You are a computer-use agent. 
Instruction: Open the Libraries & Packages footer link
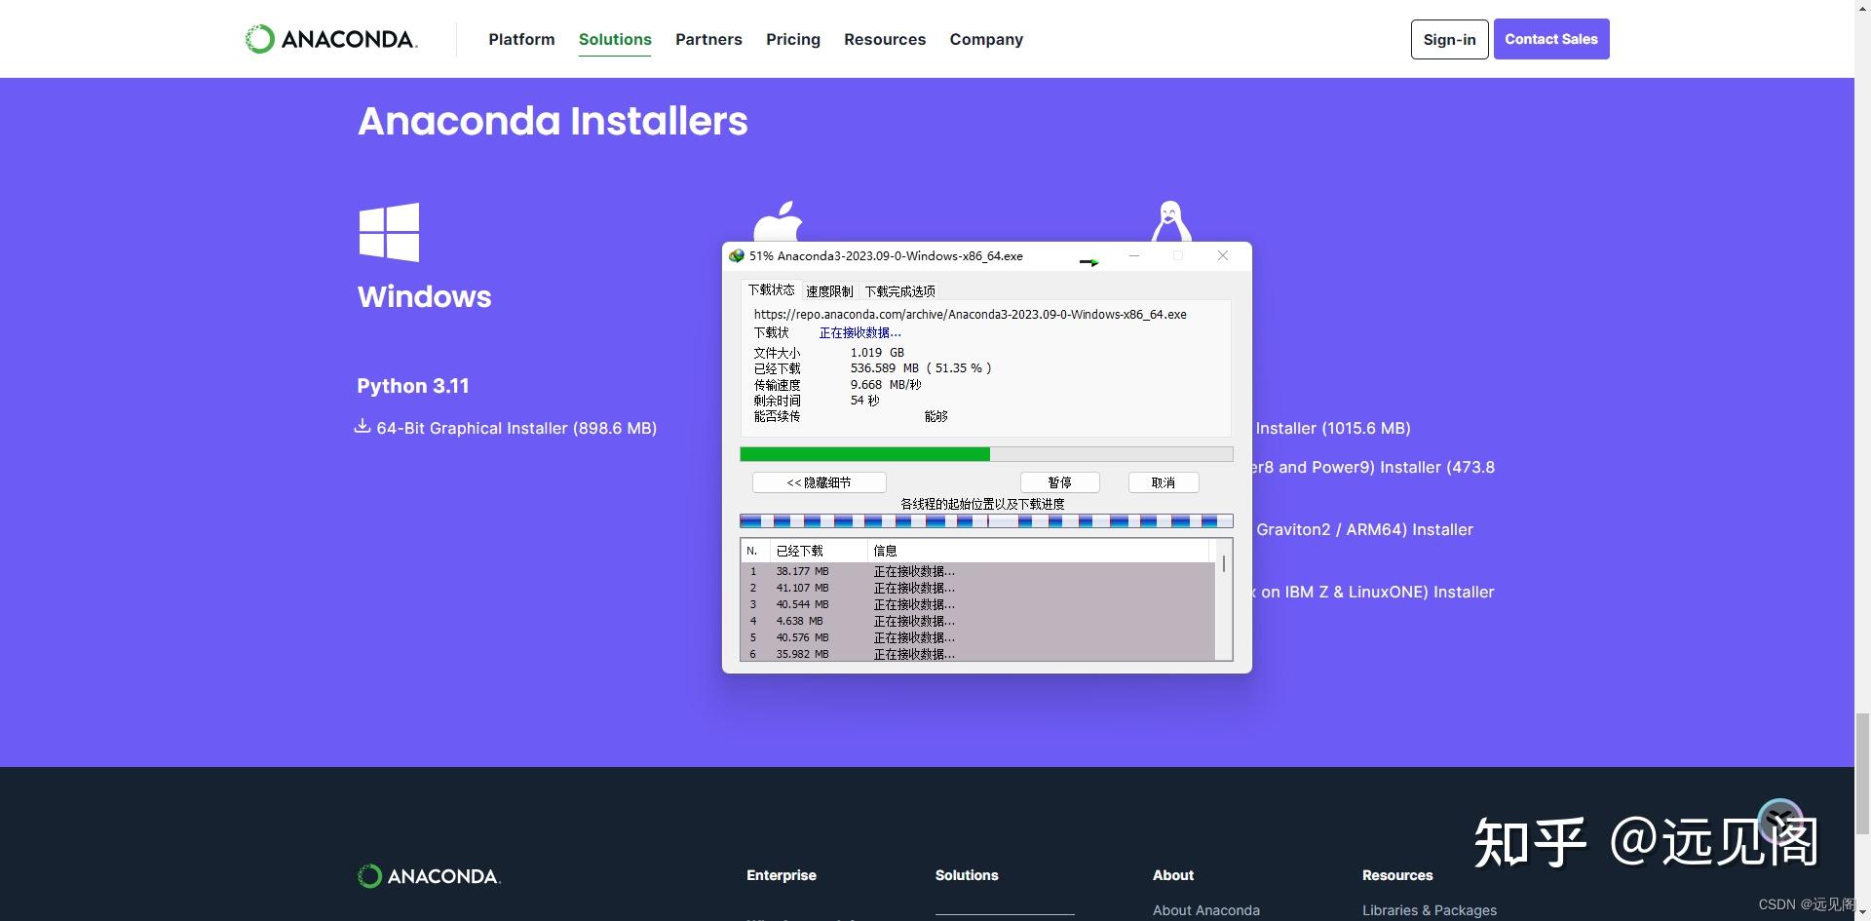(x=1429, y=909)
